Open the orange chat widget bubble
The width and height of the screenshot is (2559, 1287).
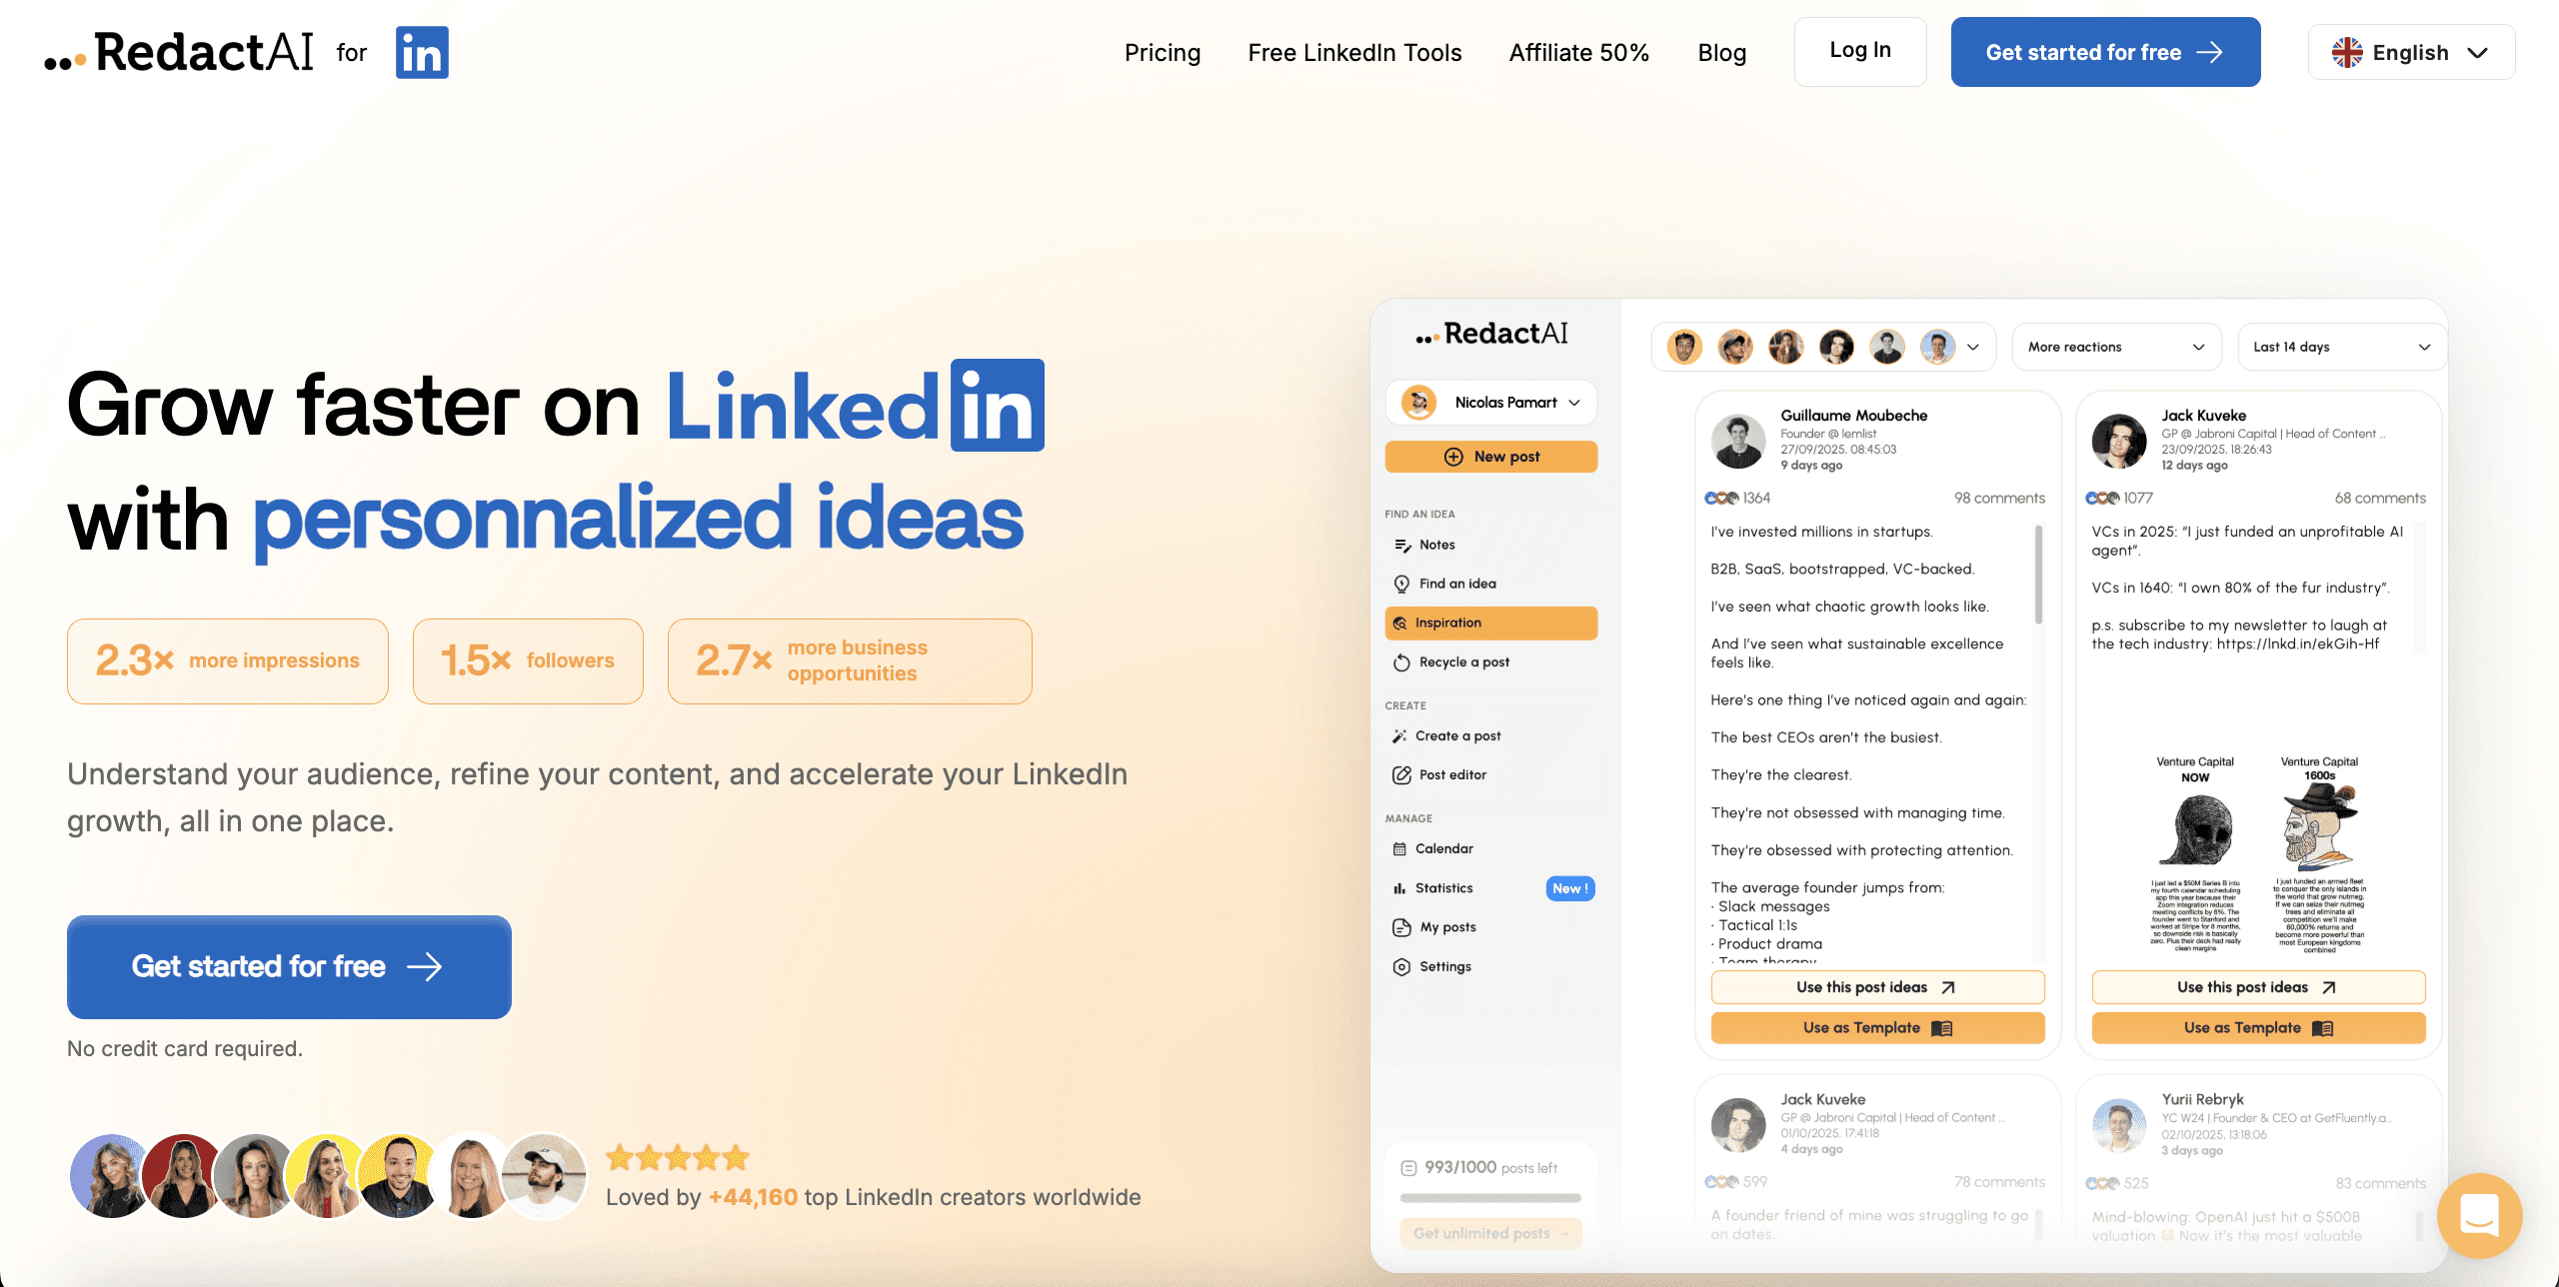(x=2479, y=1215)
